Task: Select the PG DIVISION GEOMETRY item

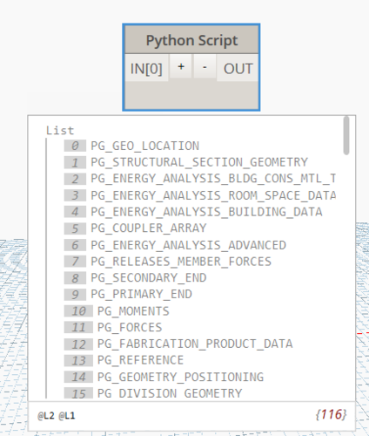Action: pos(170,393)
